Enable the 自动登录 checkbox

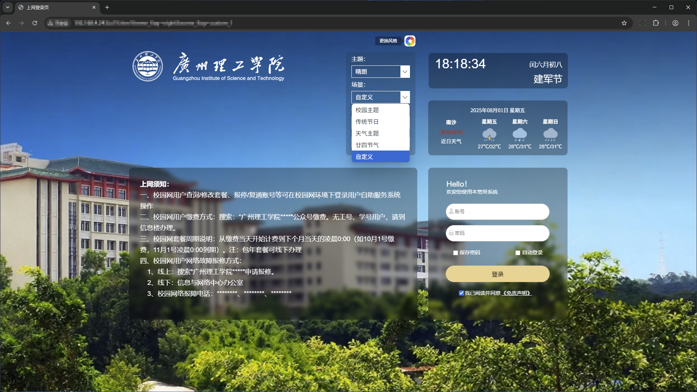pos(518,253)
